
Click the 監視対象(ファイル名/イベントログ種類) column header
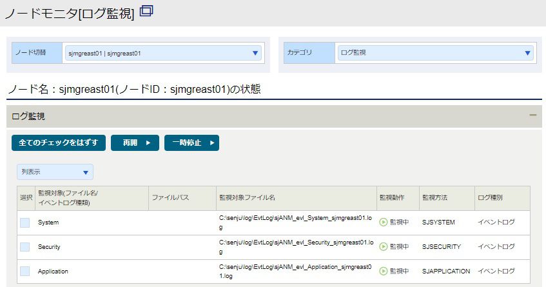92,198
